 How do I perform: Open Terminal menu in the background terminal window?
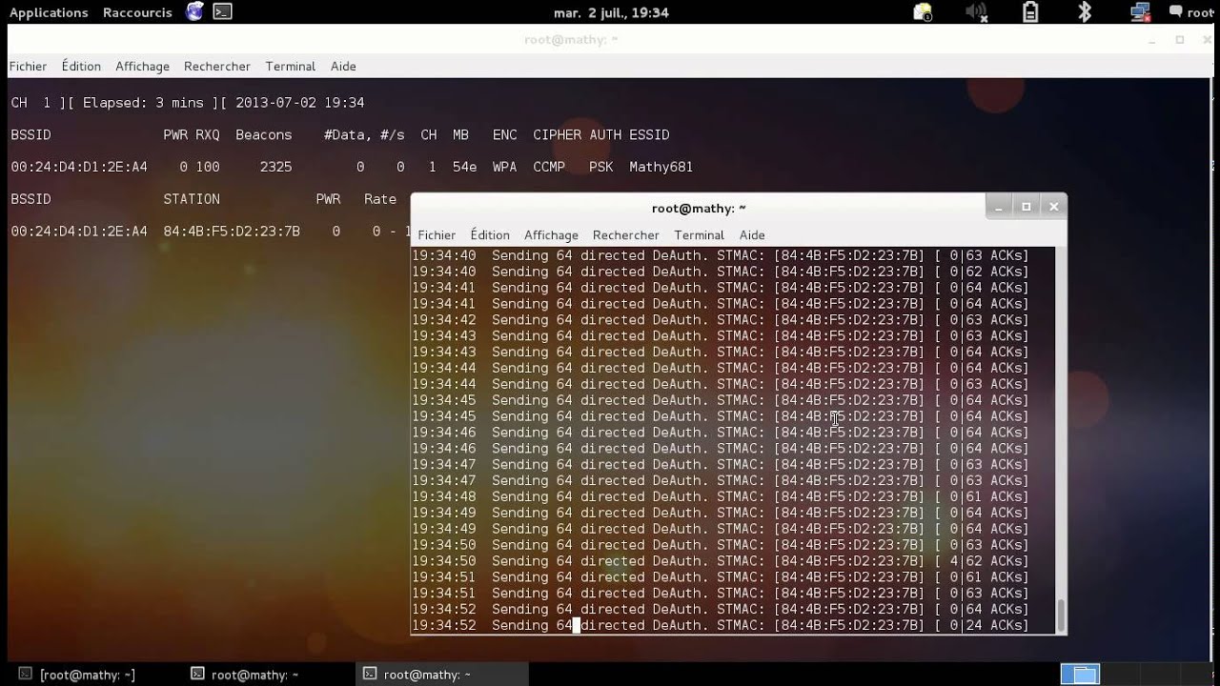coord(291,67)
